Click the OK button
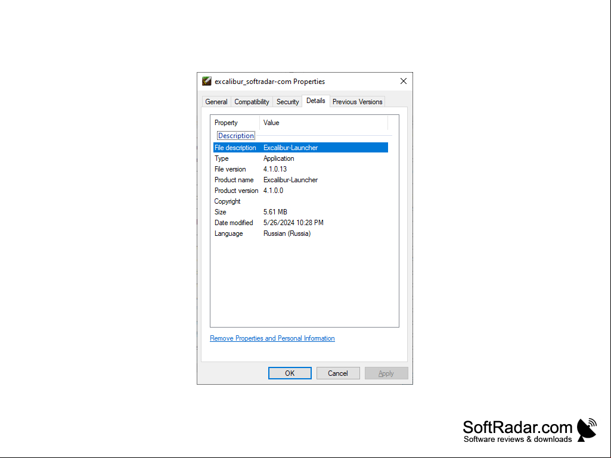 290,373
